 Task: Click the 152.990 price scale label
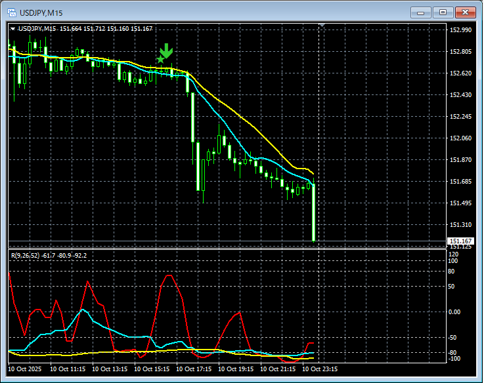click(460, 30)
